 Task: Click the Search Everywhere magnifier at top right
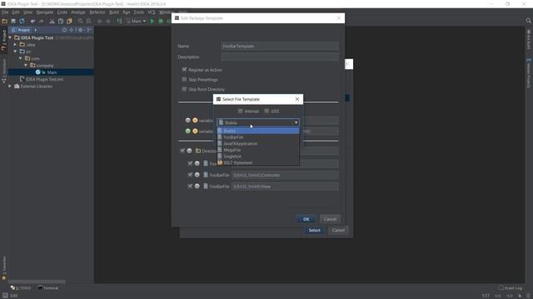coord(528,21)
